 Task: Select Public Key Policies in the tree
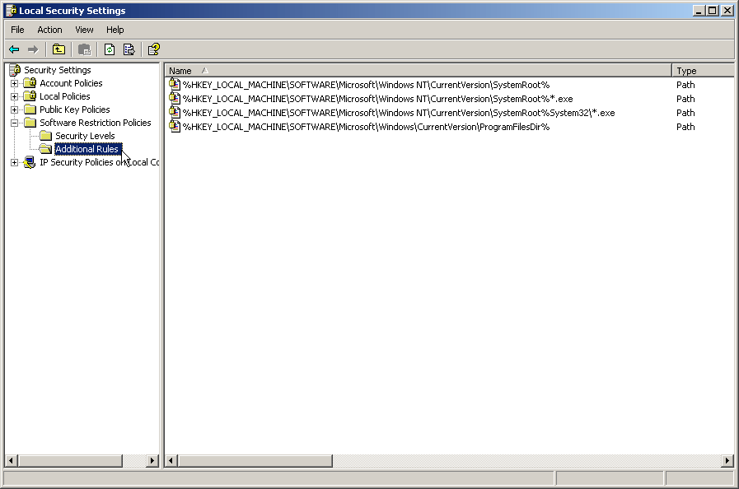coord(75,109)
